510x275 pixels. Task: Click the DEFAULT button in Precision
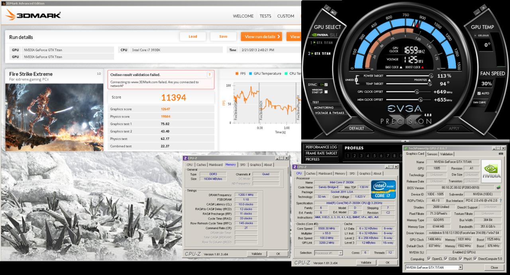coord(357,128)
